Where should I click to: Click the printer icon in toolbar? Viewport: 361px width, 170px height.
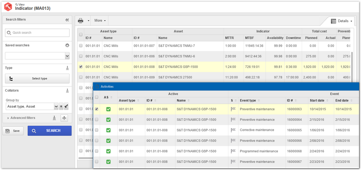coord(80,21)
